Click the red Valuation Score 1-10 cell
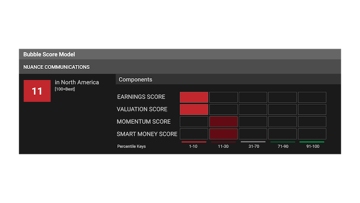360x203 pixels. point(194,110)
